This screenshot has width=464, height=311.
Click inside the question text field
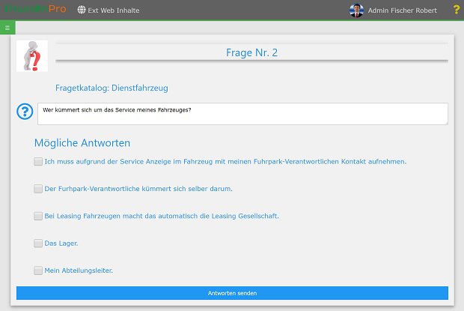pos(242,114)
